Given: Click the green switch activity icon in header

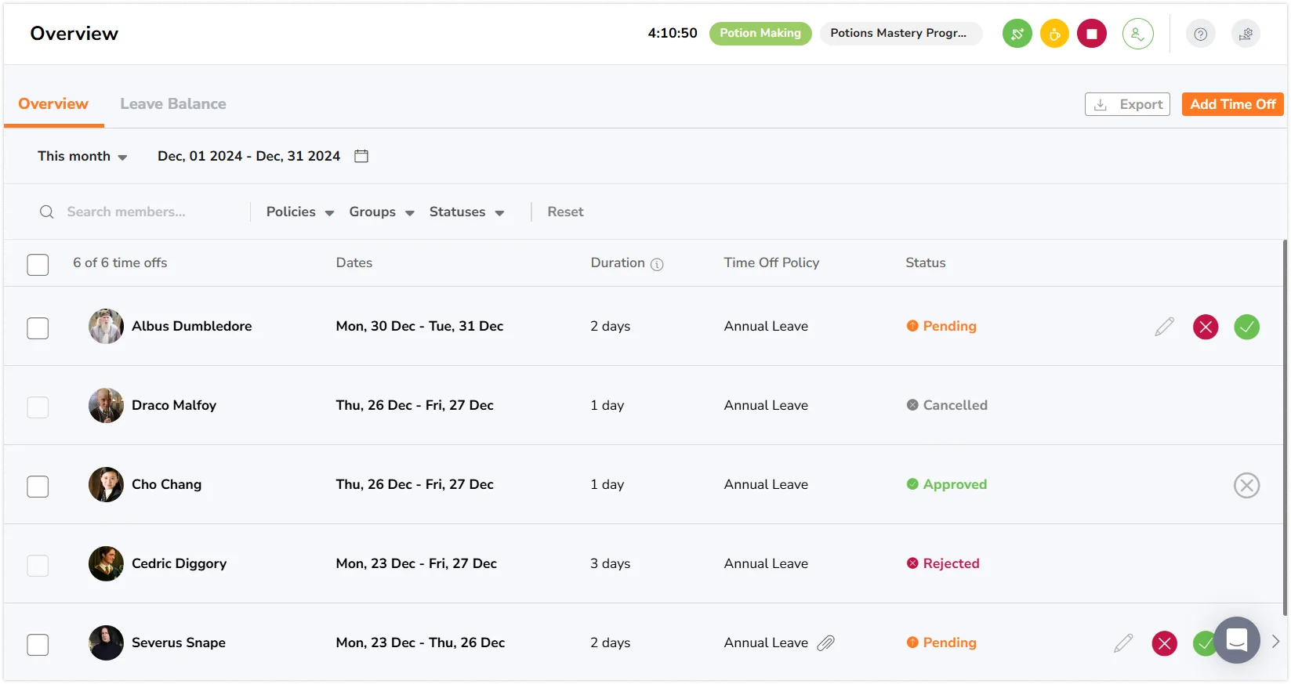Looking at the screenshot, I should click(1017, 34).
